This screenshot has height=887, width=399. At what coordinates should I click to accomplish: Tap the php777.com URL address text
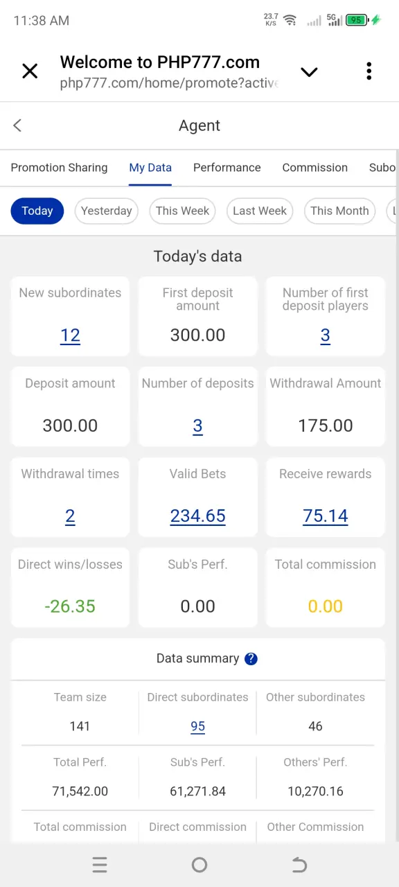click(169, 84)
